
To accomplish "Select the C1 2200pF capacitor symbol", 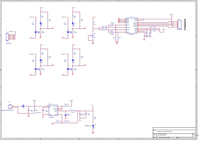I will [112, 25].
